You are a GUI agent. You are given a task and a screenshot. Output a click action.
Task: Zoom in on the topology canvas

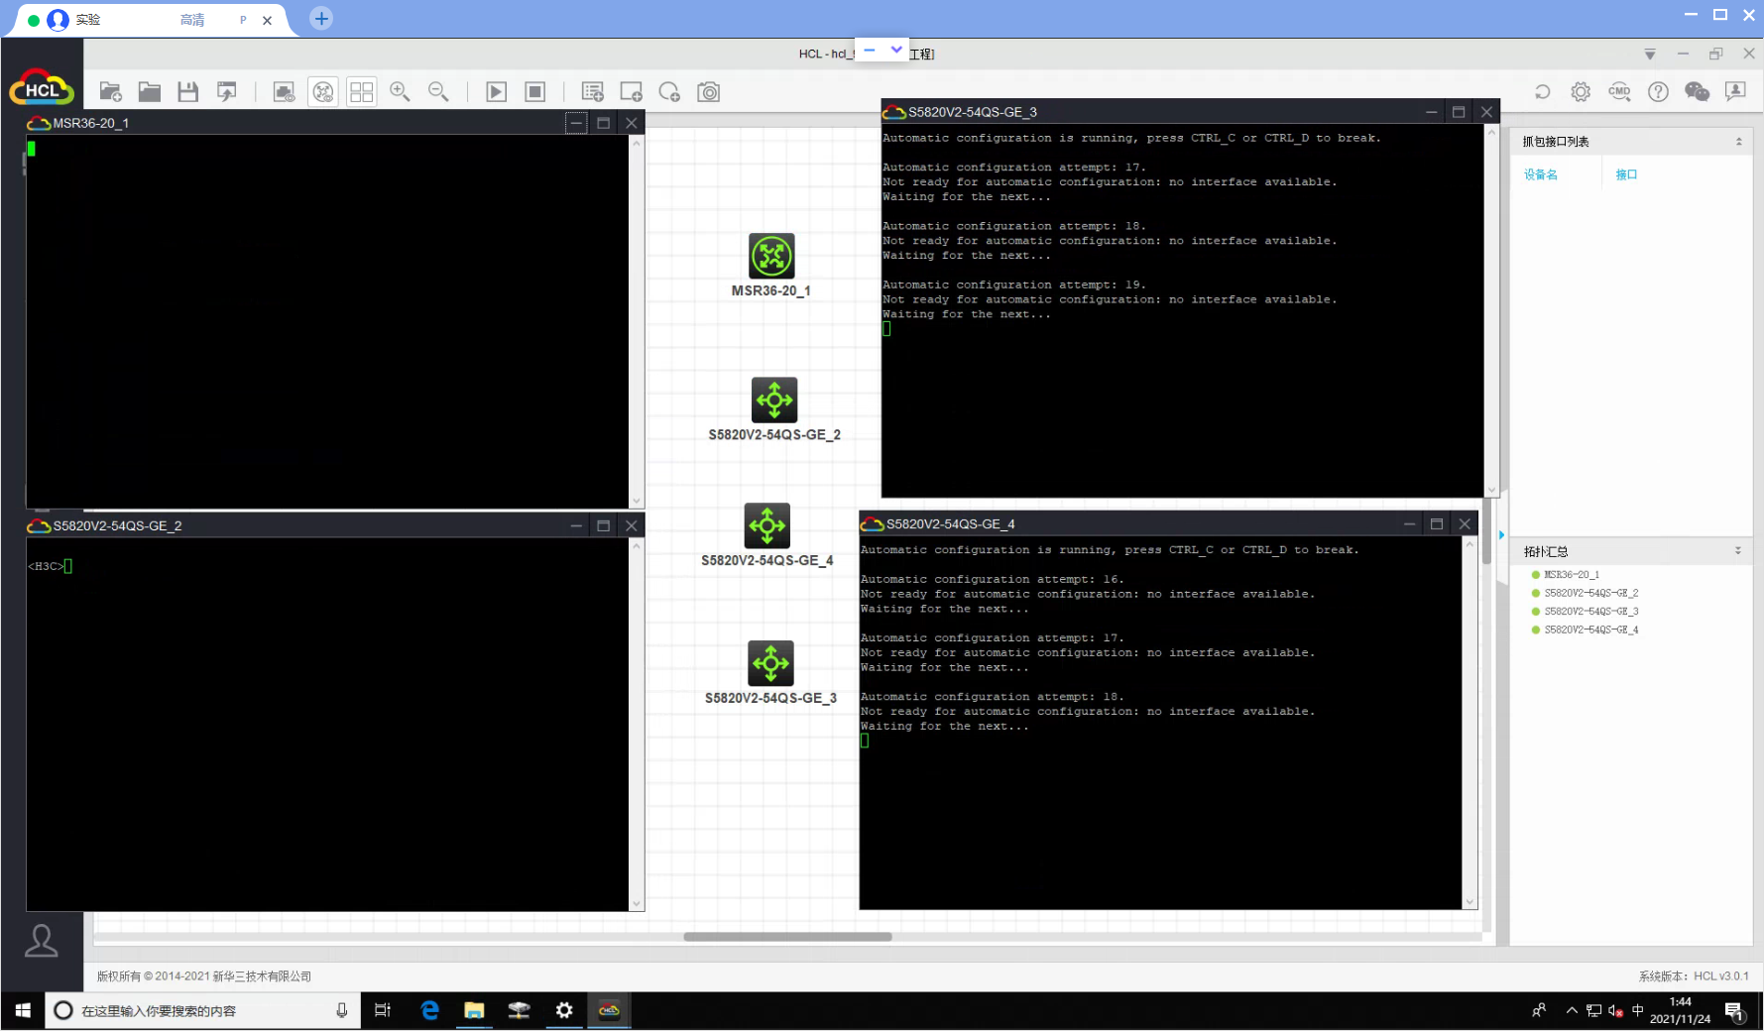click(x=400, y=92)
